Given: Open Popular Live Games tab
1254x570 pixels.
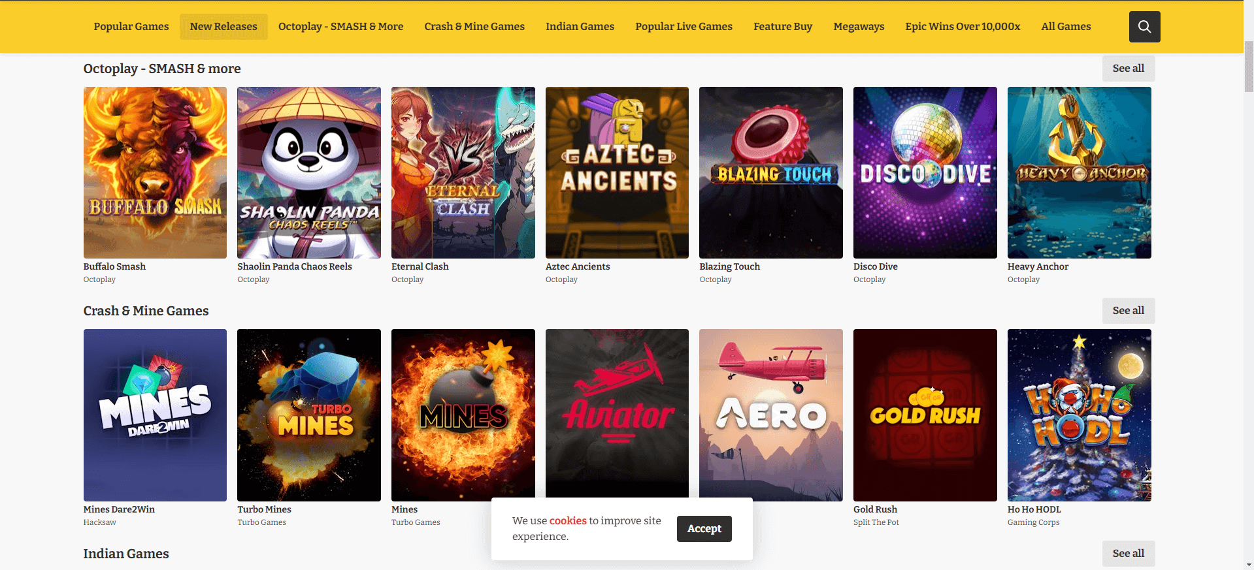Looking at the screenshot, I should click(684, 27).
